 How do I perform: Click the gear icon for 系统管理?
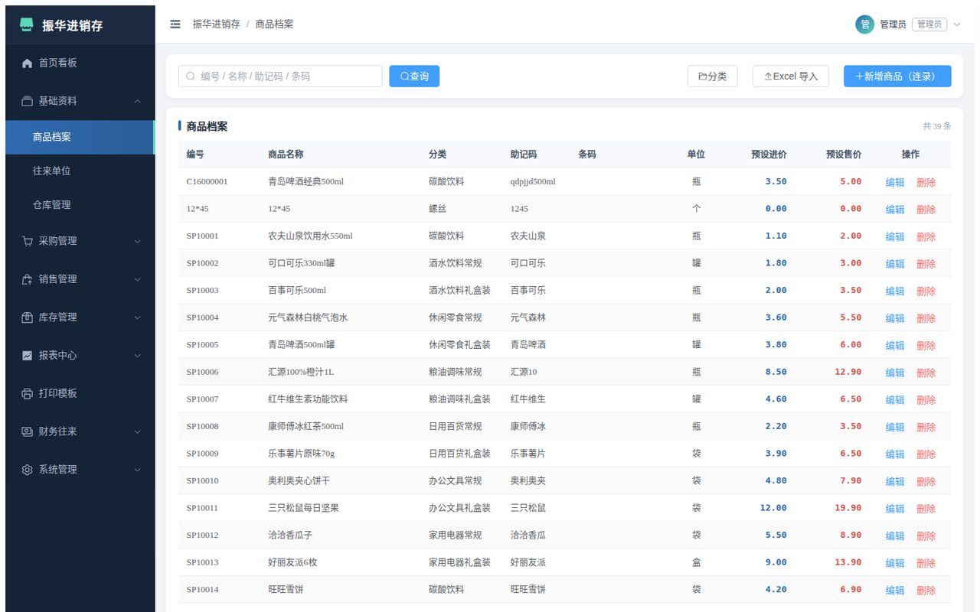[27, 470]
